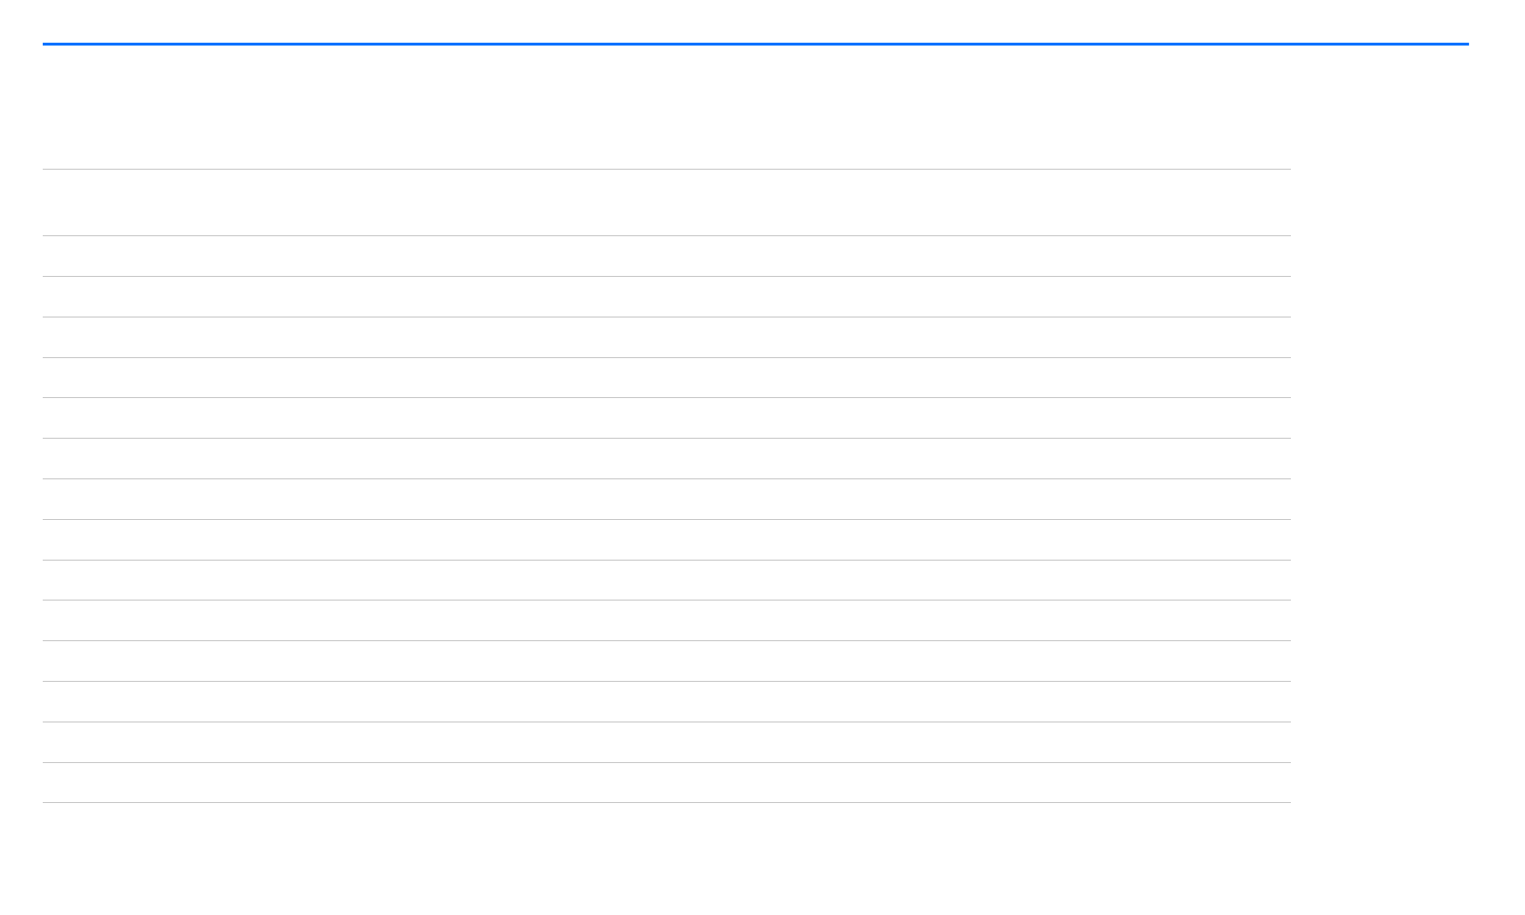Screen dimensions: 1525x915
Task: Select the tenth empty table row
Action: pyautogui.click(x=666, y=621)
